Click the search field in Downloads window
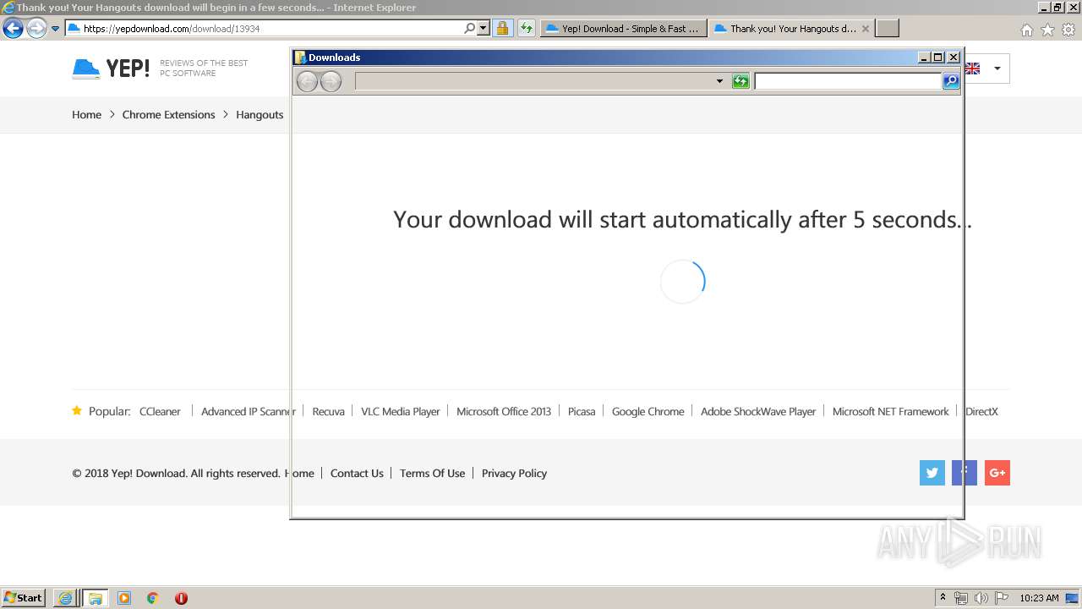Image resolution: width=1082 pixels, height=609 pixels. click(848, 81)
